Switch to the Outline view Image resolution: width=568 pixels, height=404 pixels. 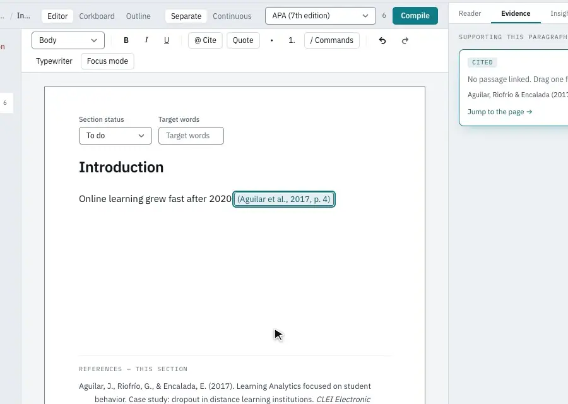pyautogui.click(x=138, y=16)
